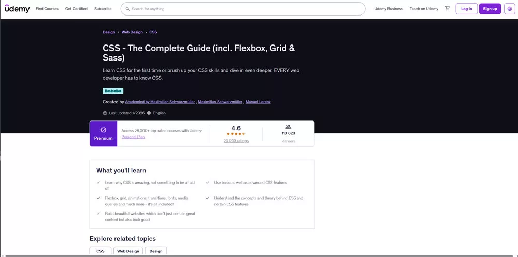Click the Udemy logo
The image size is (518, 257).
[17, 9]
